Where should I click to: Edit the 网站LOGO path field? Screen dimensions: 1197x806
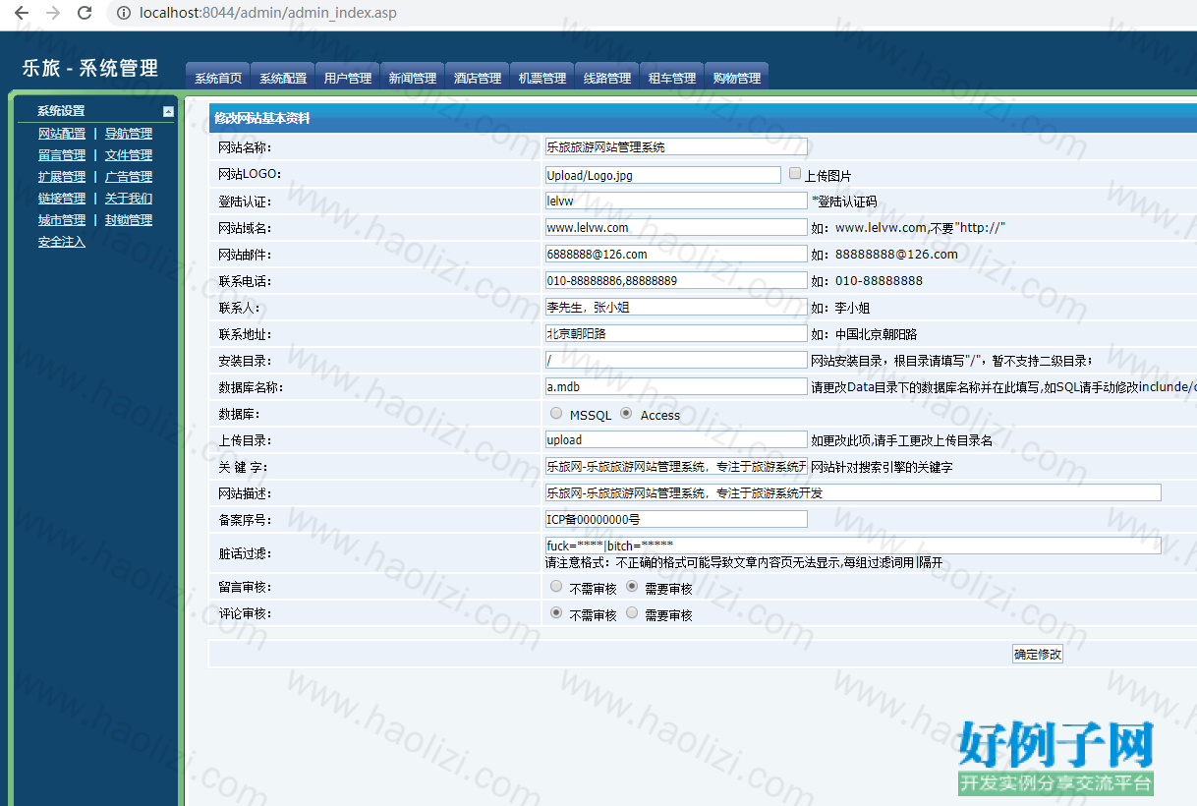(x=663, y=175)
